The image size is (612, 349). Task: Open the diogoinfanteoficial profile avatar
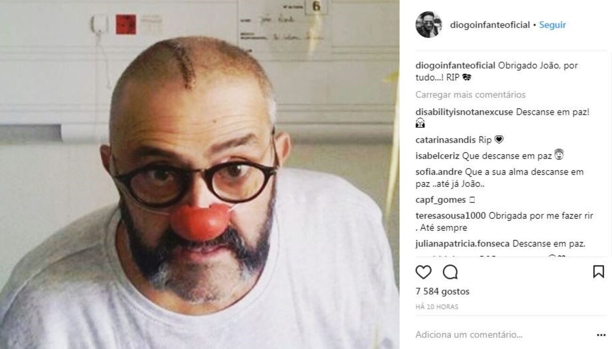point(429,24)
